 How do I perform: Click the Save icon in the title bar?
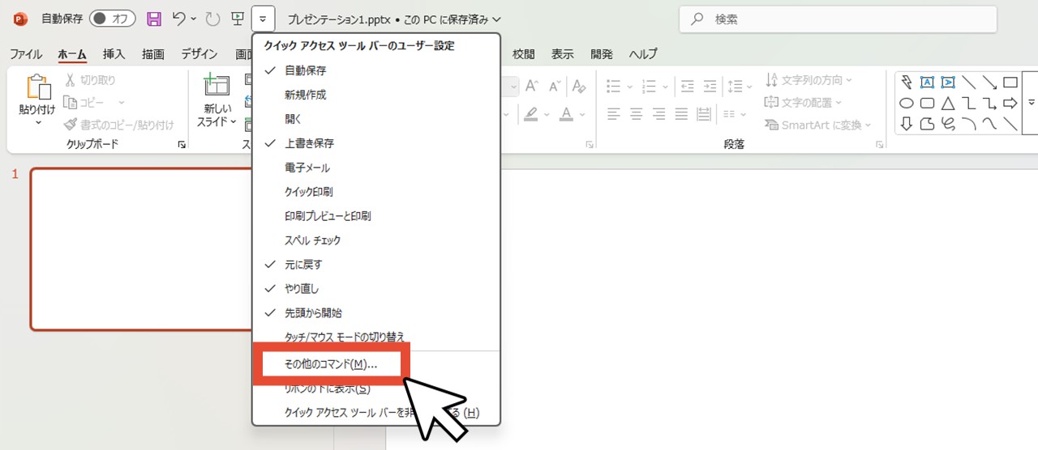click(x=154, y=18)
